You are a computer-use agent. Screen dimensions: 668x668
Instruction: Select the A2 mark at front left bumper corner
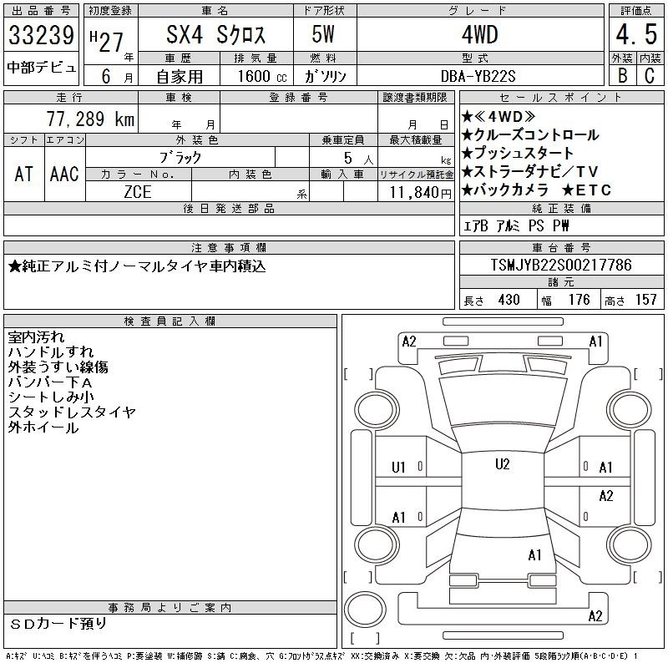coord(409,342)
